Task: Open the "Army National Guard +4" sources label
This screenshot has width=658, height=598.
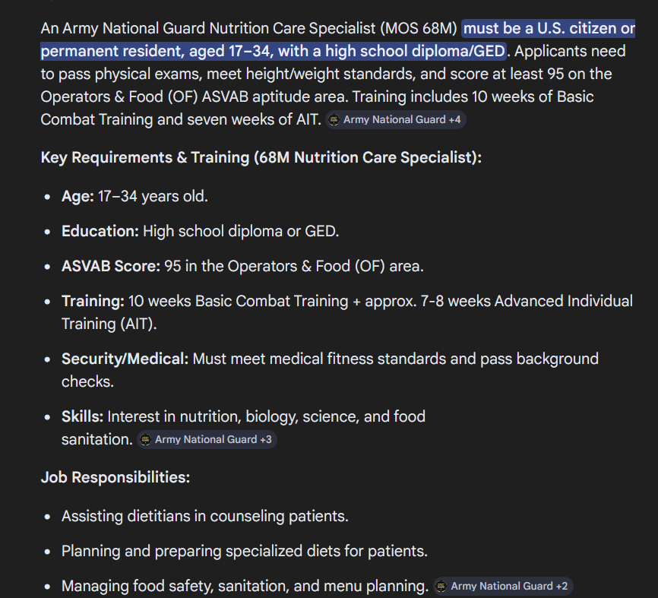Action: click(402, 120)
